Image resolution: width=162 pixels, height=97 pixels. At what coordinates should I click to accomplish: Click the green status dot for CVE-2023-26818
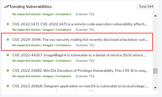[x=8, y=86]
